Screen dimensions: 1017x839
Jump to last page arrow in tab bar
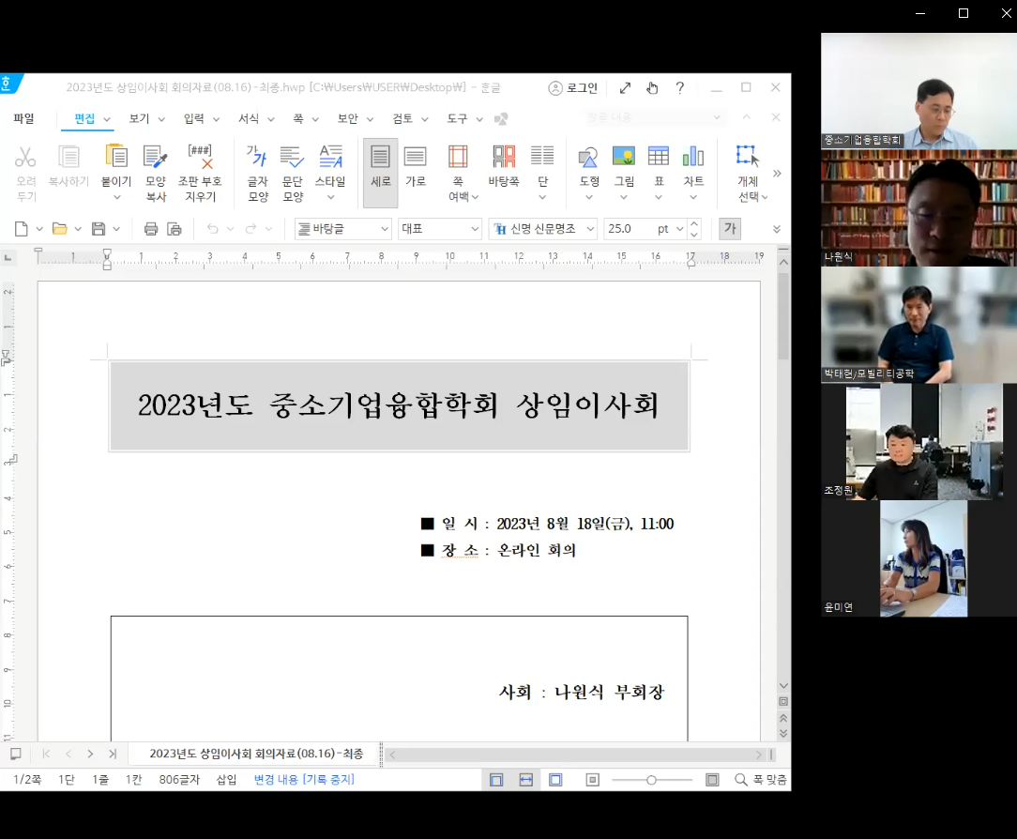[113, 754]
